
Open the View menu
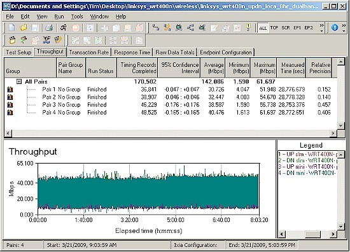(x=42, y=17)
